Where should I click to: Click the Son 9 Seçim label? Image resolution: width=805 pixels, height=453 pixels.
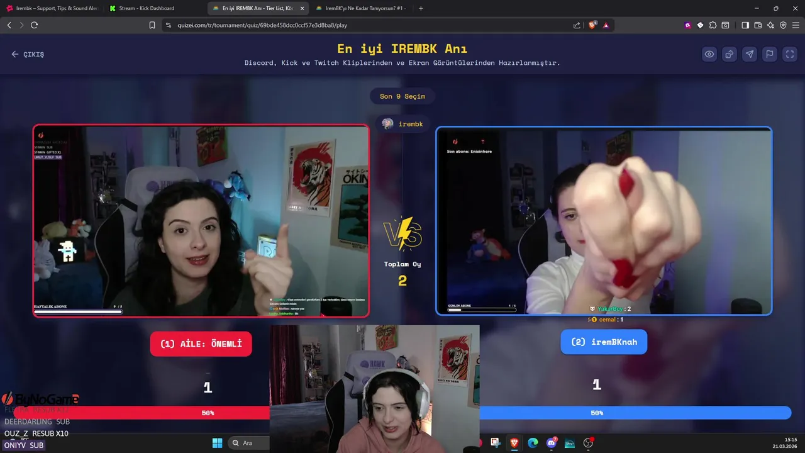pos(402,96)
